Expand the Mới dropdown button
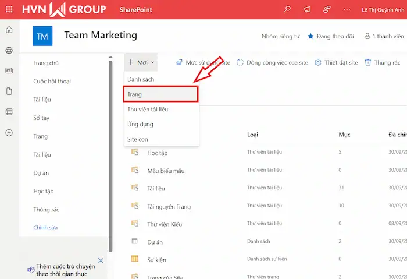This screenshot has height=279, width=407. pos(140,62)
